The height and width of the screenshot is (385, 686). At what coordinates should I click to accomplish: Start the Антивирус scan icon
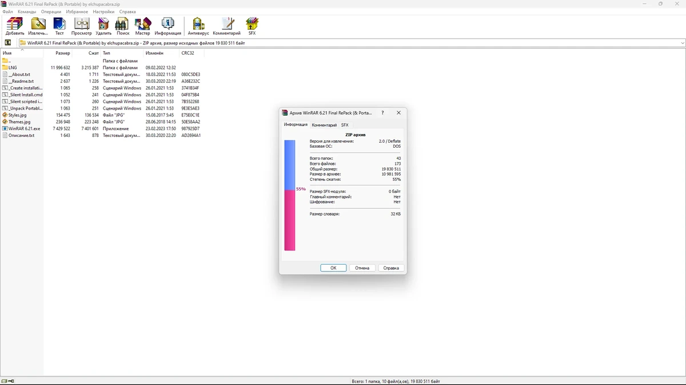point(198,24)
